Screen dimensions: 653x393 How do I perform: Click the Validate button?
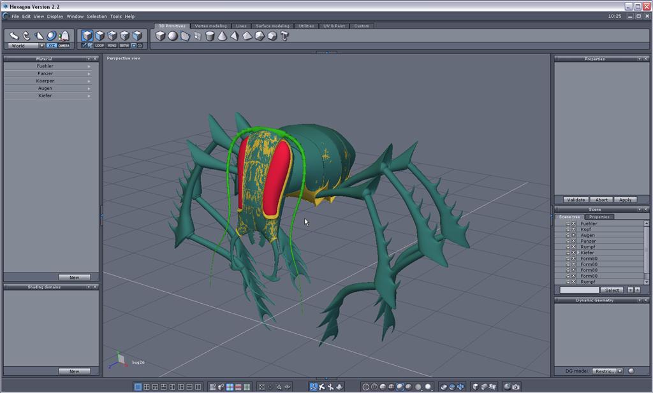click(576, 200)
